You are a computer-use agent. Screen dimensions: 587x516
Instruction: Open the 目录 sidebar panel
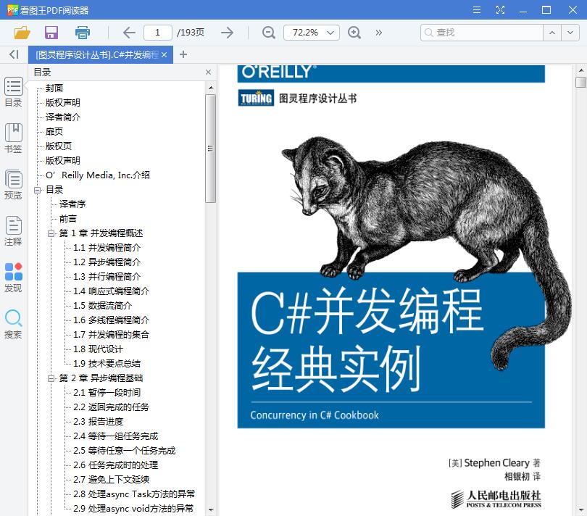pos(14,92)
